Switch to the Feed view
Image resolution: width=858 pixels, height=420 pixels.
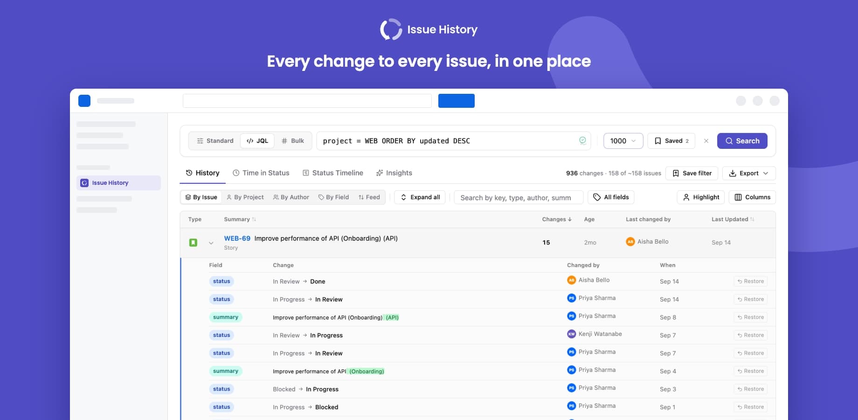pyautogui.click(x=369, y=197)
